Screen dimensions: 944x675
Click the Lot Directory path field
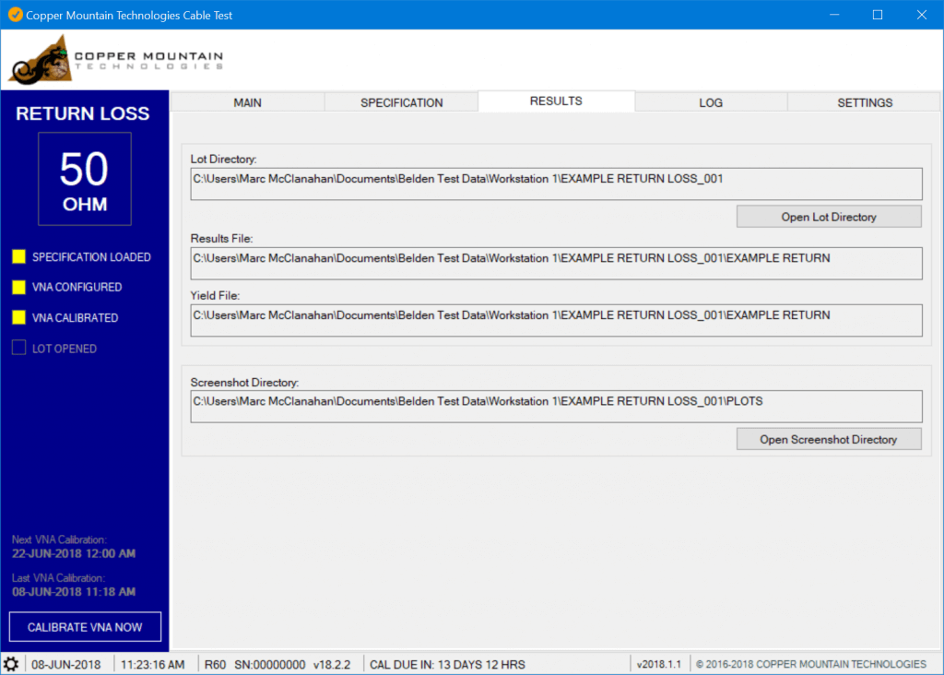(x=556, y=184)
